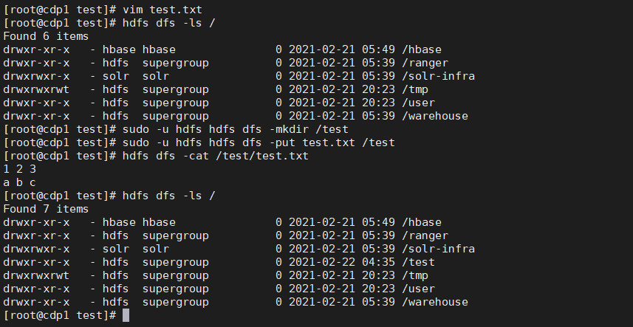Click the 'Found 6 items' line
The width and height of the screenshot is (633, 327).
tap(46, 36)
